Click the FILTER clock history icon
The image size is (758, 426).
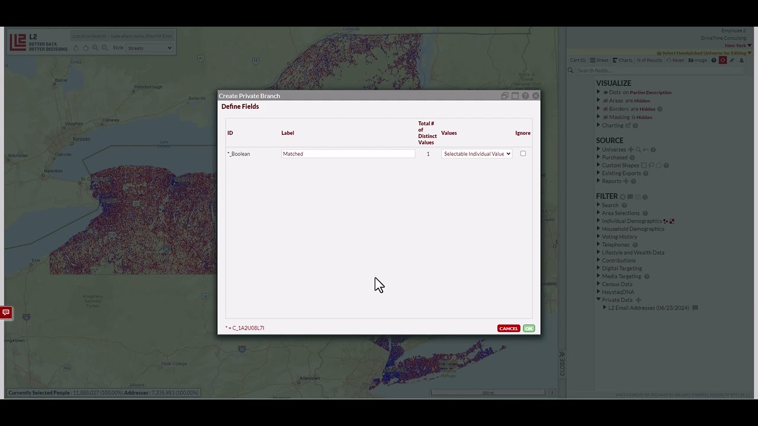[622, 197]
